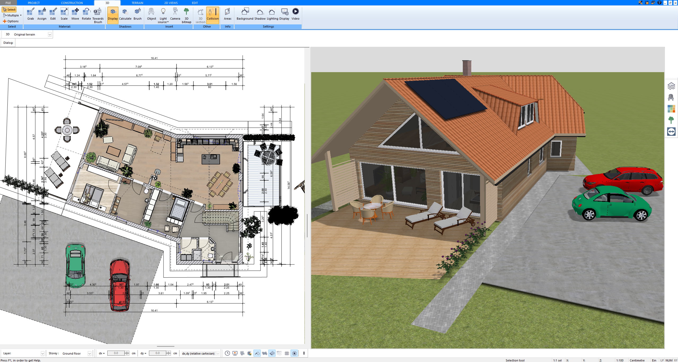This screenshot has width=678, height=362.
Task: Toggle the roof-shaped icon in bottom toolbar
Action: [257, 353]
